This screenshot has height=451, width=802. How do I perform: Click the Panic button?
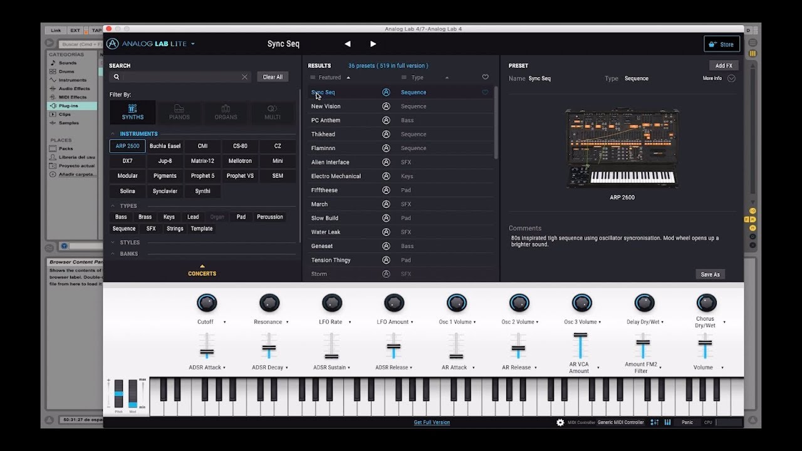(687, 422)
